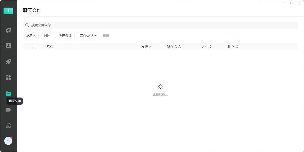The height and width of the screenshot is (152, 304).
Task: Open the apps grid icon in sidebar
Action: (x=8, y=78)
